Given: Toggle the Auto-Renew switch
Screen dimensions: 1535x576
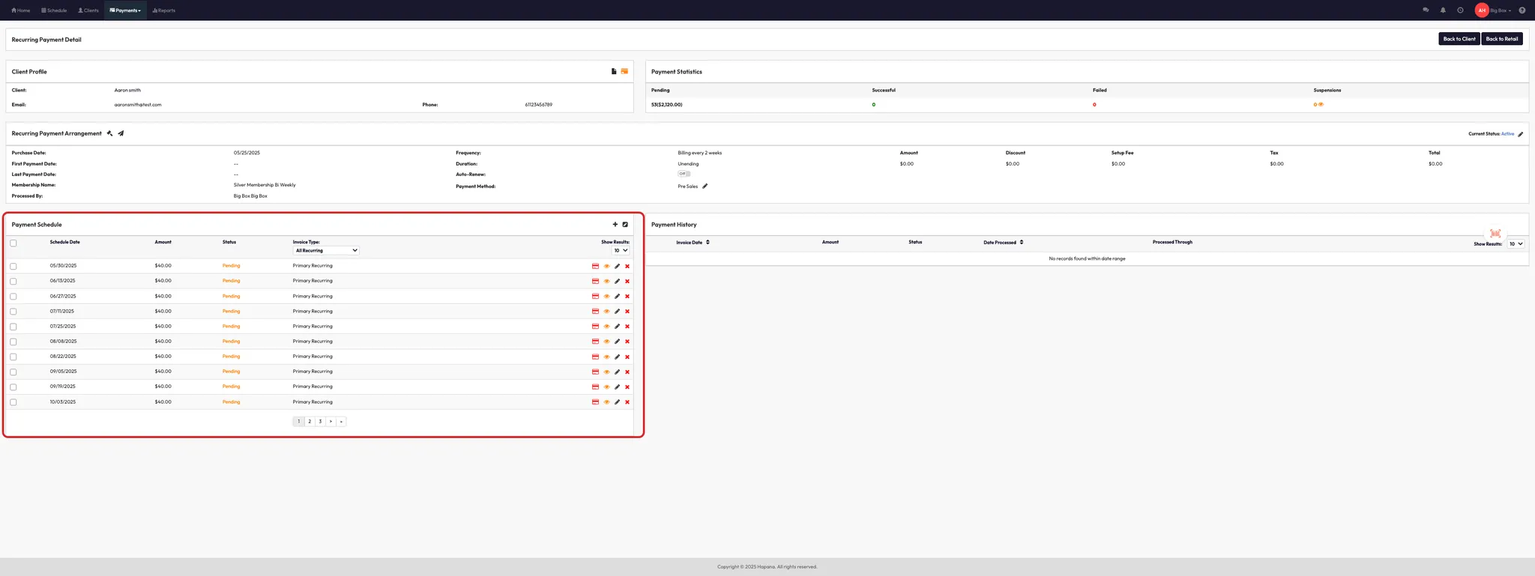Looking at the screenshot, I should pos(684,174).
